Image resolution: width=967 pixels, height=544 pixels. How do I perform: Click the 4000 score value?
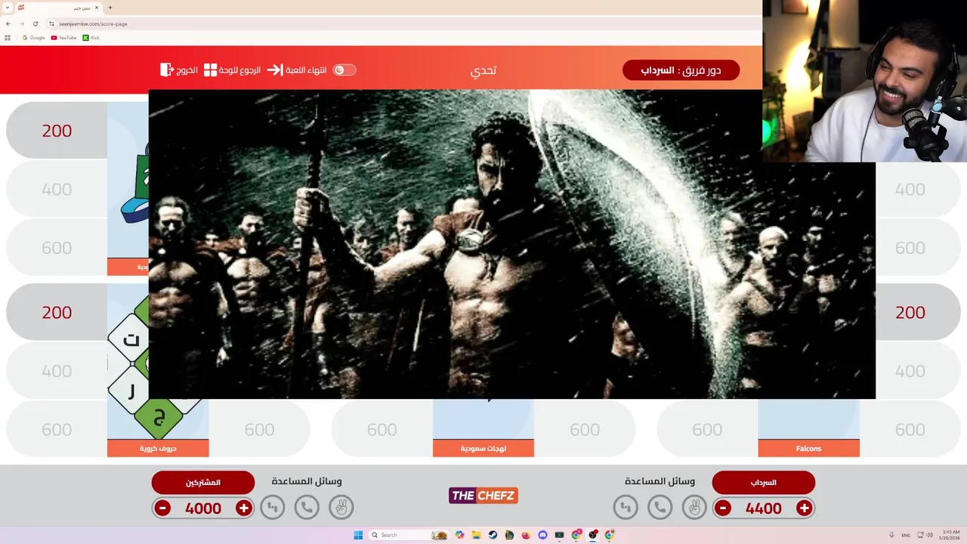(x=202, y=508)
